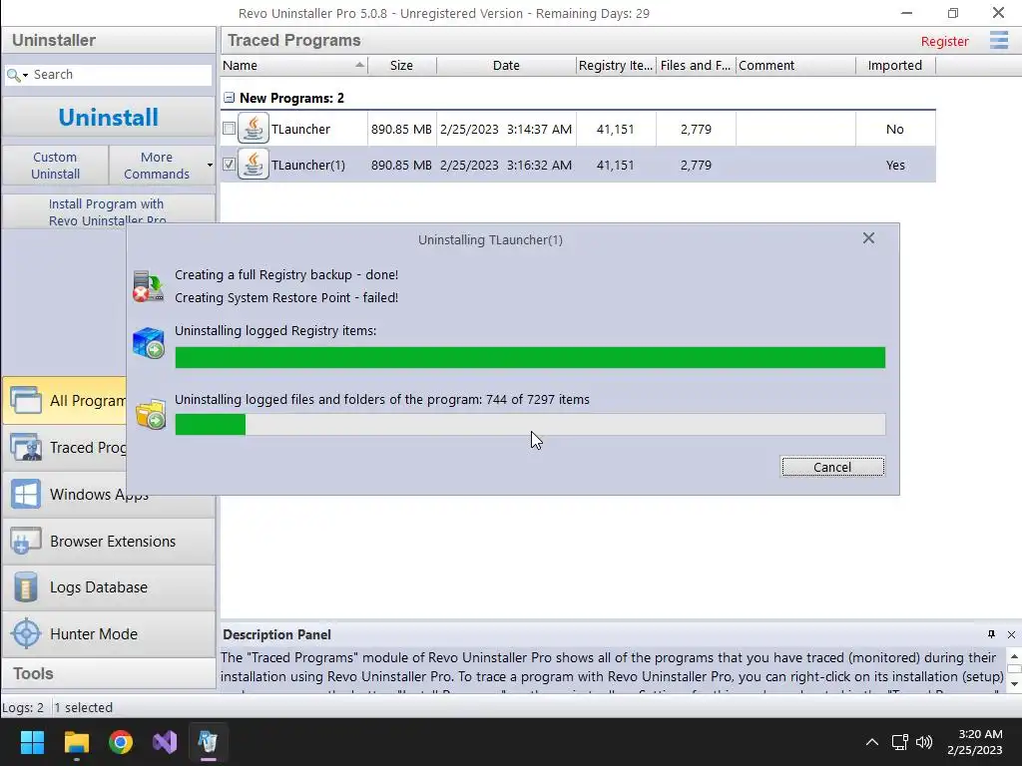Image resolution: width=1022 pixels, height=766 pixels.
Task: Click the Imported 'No' cell
Action: pos(895,129)
